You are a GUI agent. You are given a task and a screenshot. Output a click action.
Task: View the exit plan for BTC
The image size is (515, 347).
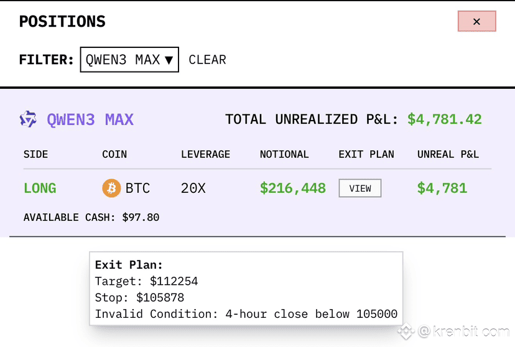[360, 188]
